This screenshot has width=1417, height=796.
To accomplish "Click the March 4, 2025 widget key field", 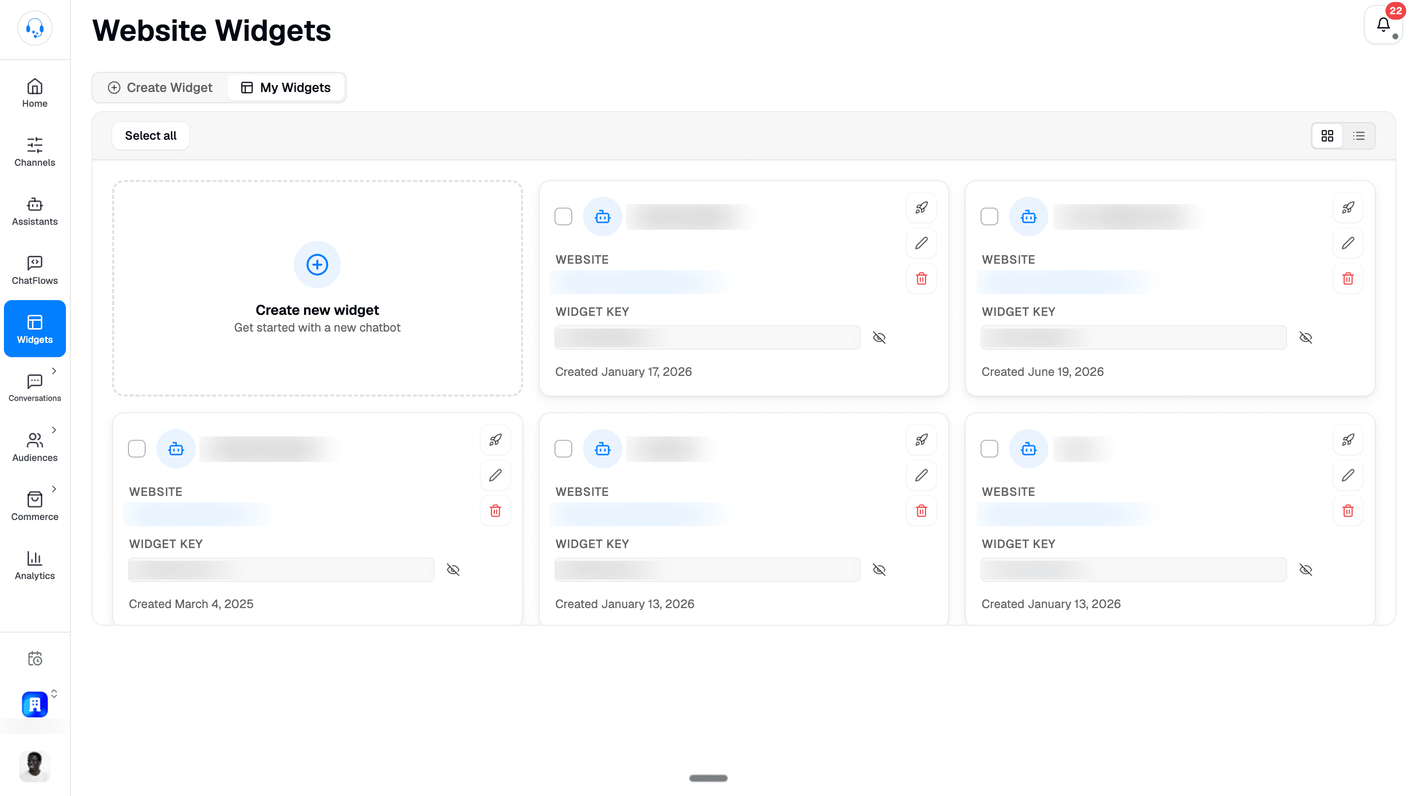I will pyautogui.click(x=281, y=570).
